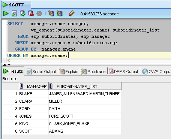Viewport: 171px width, 139px height.
Task: Expand pane with the down splitter arrow
Action: click(9, 64)
